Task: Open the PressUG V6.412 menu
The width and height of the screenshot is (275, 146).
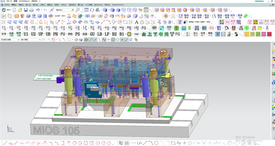Action: click(118, 5)
